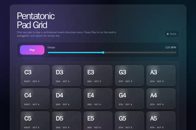Play the C4 root pad
Screen dimensions: 196x130
click(x=35, y=99)
